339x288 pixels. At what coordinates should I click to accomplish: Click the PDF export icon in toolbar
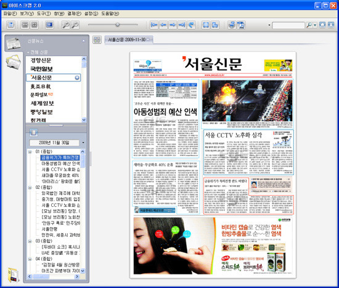tap(241, 25)
